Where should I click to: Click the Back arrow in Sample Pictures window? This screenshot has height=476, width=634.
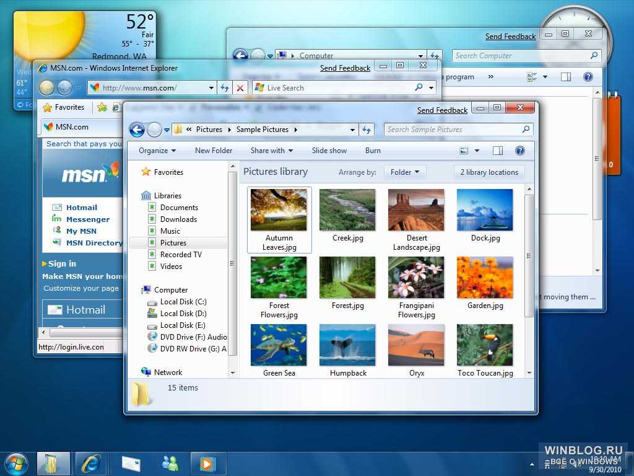coord(137,130)
